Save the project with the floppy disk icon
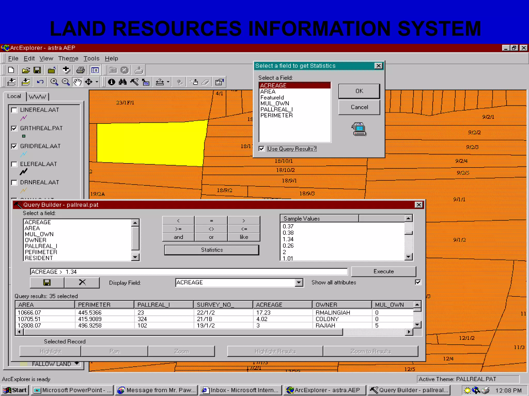Viewport: 529px width, 396px height. click(37, 70)
